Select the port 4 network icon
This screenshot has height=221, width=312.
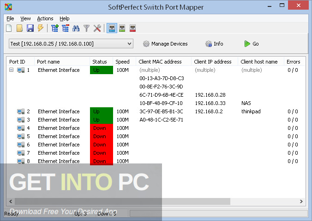[21, 128]
